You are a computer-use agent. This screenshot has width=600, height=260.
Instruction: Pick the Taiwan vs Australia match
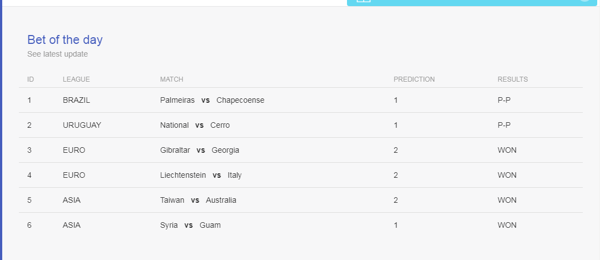pyautogui.click(x=198, y=200)
